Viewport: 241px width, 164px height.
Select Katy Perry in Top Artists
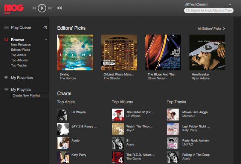[79, 155]
